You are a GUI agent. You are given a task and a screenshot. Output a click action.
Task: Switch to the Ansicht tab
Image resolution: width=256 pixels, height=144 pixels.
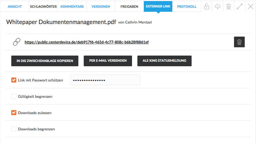pyautogui.click(x=15, y=6)
